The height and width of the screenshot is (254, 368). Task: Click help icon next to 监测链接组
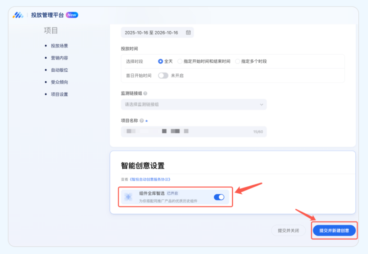145,94
